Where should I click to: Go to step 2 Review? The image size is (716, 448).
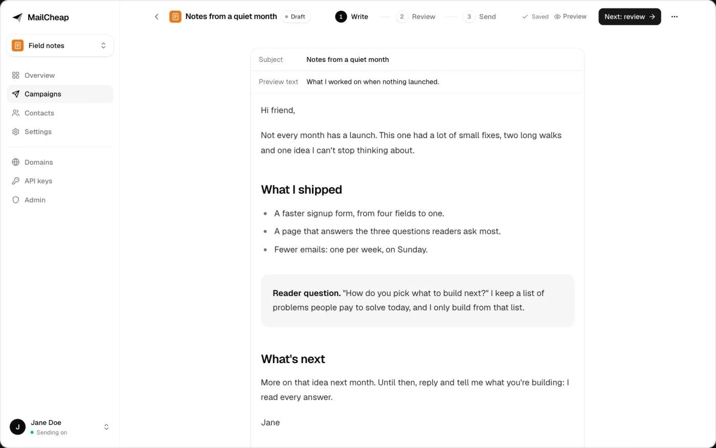pyautogui.click(x=416, y=17)
